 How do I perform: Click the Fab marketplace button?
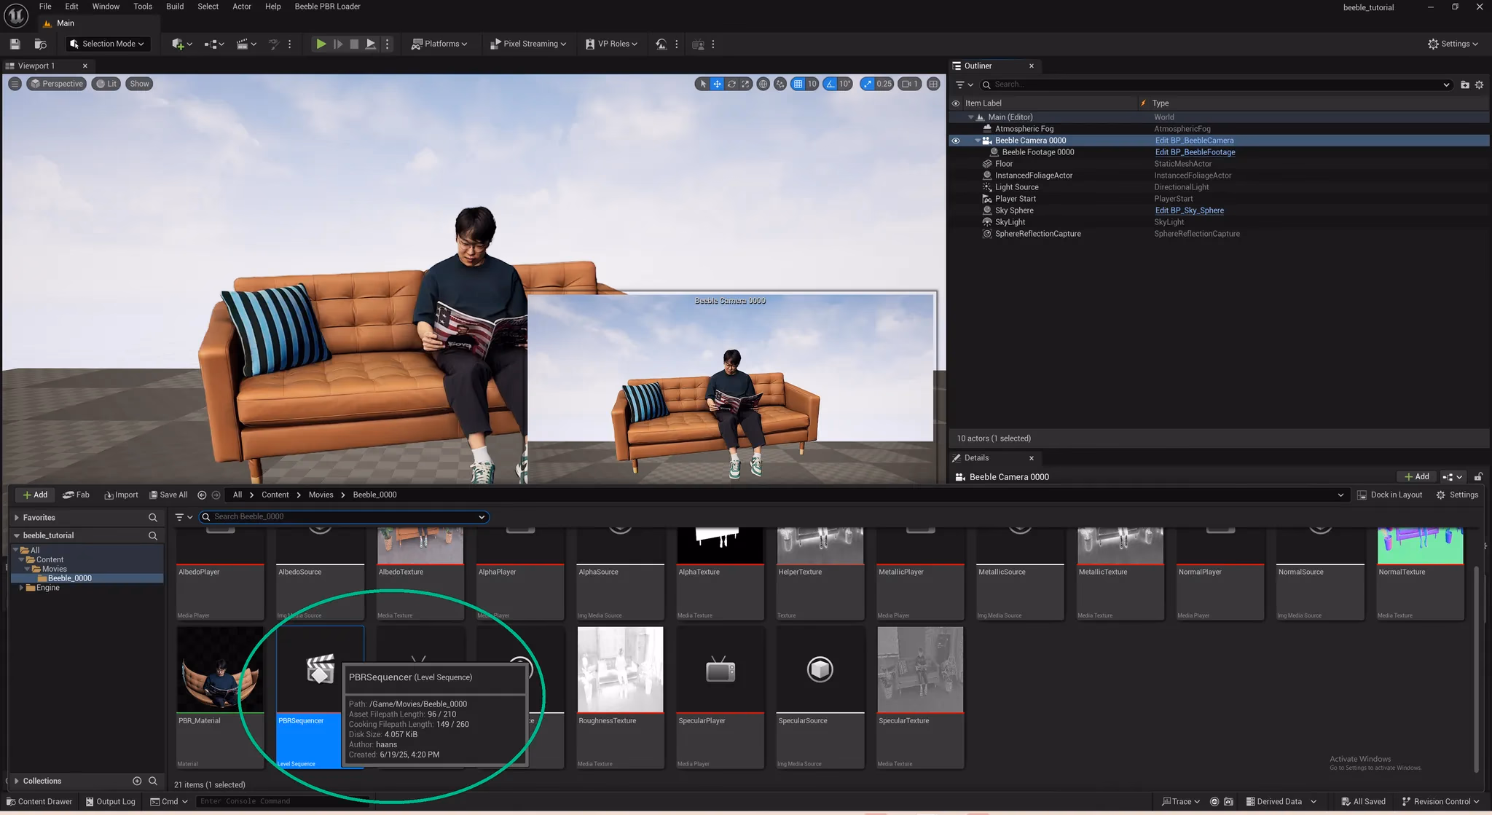coord(76,495)
